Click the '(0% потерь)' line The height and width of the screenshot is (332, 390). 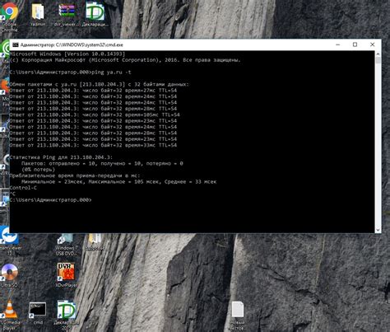(x=38, y=170)
